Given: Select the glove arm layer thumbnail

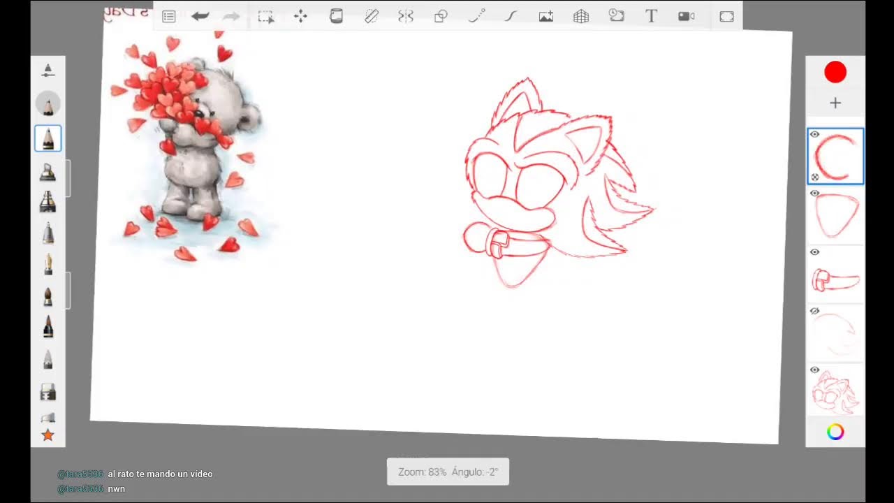Looking at the screenshot, I should click(835, 274).
